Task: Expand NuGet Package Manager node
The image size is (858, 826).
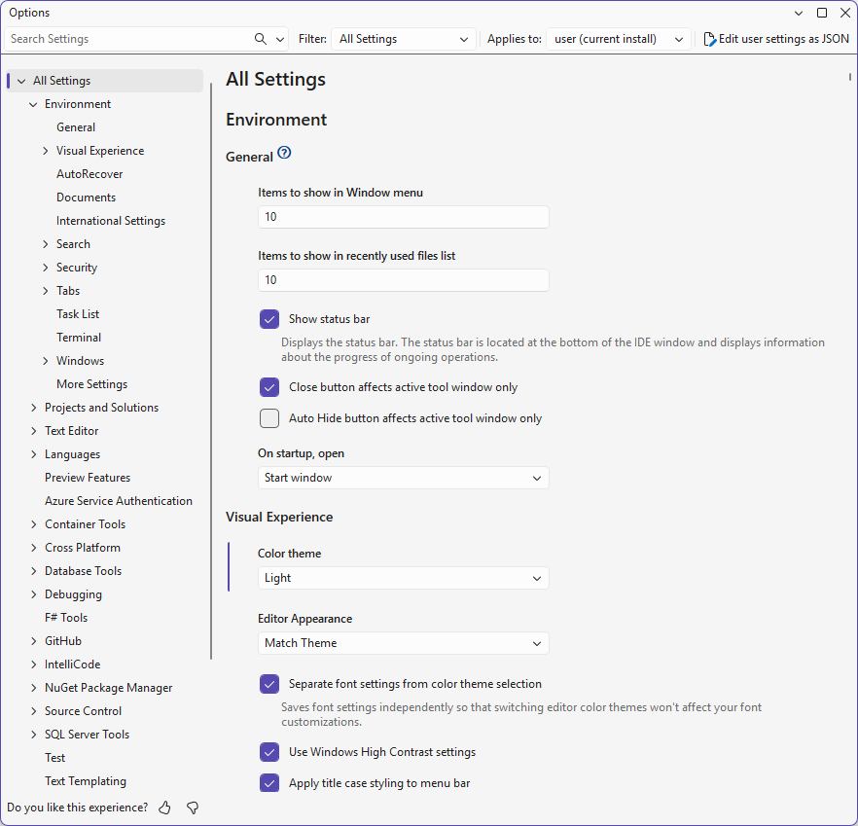Action: 33,688
